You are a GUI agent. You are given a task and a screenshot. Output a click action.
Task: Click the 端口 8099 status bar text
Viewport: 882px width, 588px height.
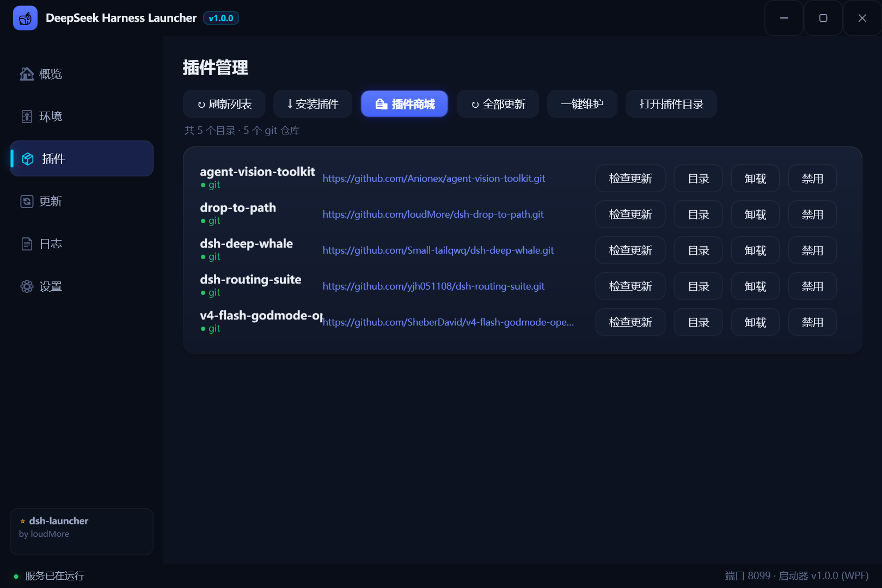tap(797, 576)
